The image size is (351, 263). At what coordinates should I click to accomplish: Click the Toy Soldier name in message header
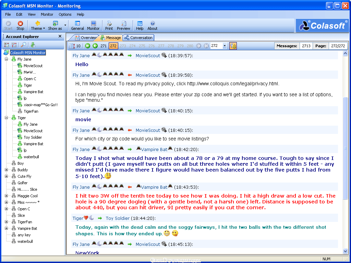point(118,218)
